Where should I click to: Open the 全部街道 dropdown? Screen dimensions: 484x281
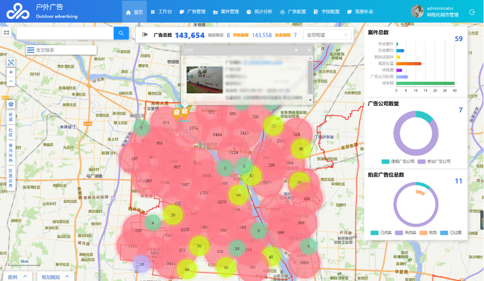(327, 35)
